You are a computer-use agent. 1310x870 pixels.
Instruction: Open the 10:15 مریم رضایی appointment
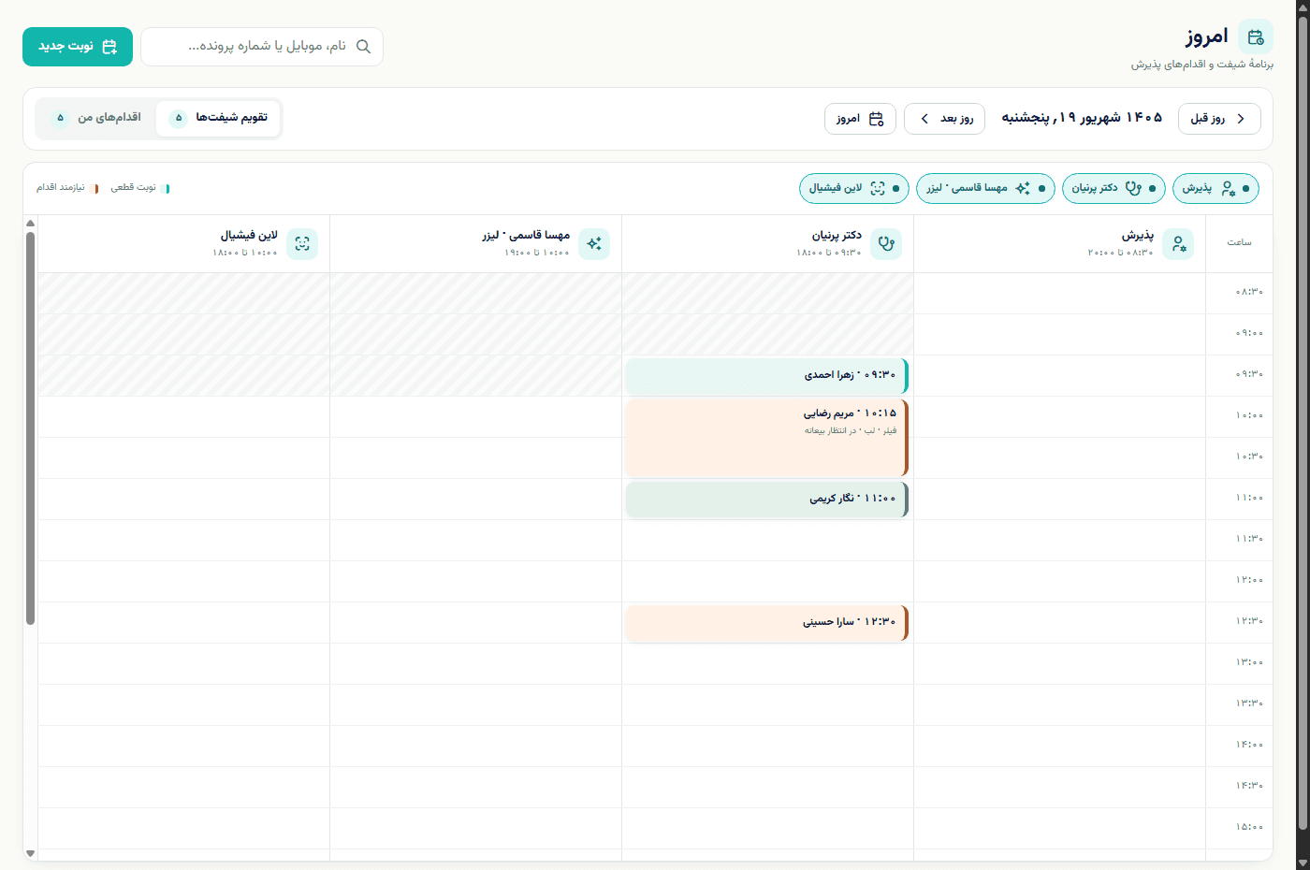click(x=767, y=438)
